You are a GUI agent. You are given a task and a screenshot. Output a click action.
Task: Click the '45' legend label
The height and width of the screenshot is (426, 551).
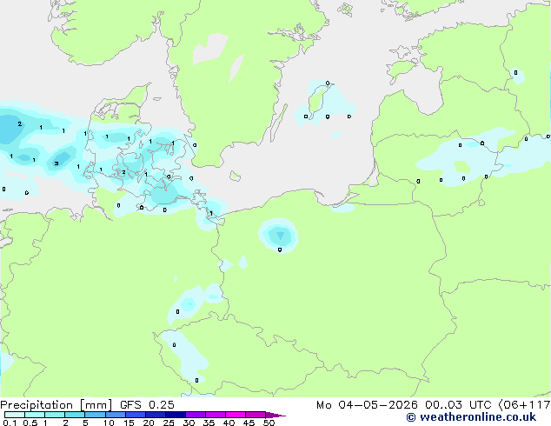click(249, 423)
